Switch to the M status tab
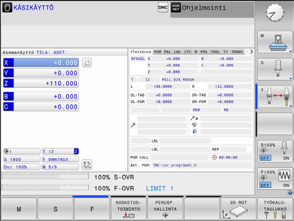This screenshot has width=294, height=221. (196, 52)
